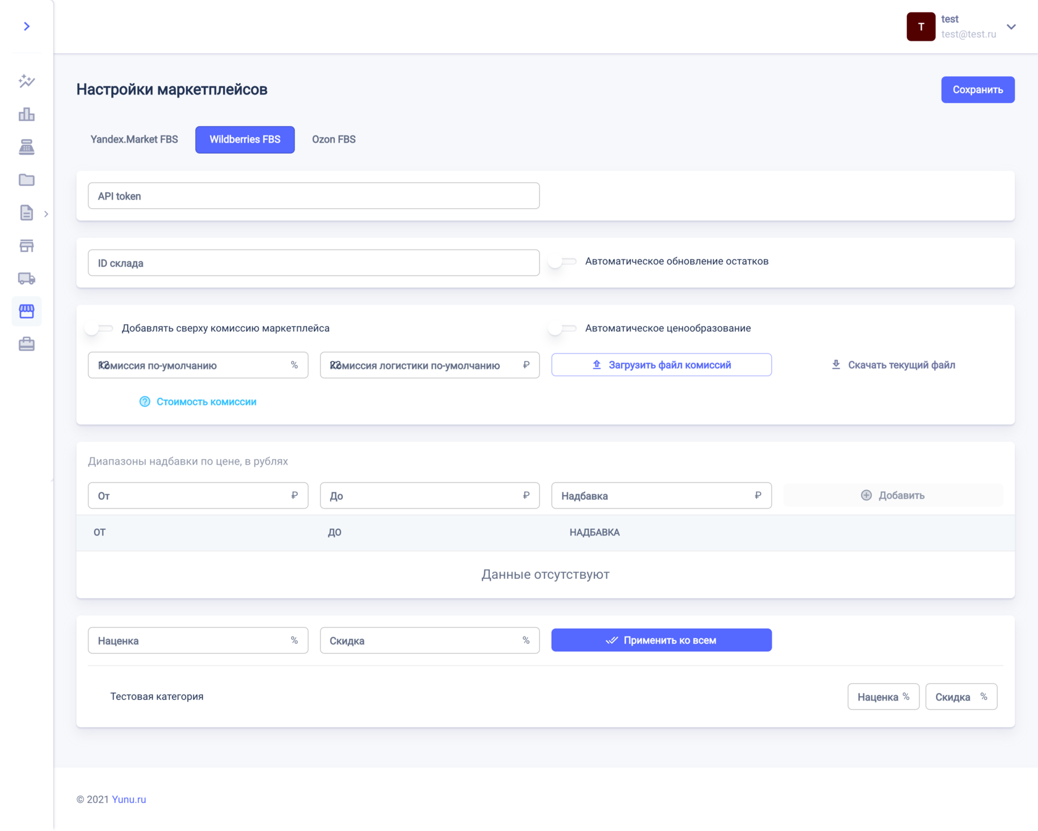Open the stacked boxes warehouse sidebar icon
Image resolution: width=1038 pixels, height=831 pixels.
pyautogui.click(x=27, y=147)
